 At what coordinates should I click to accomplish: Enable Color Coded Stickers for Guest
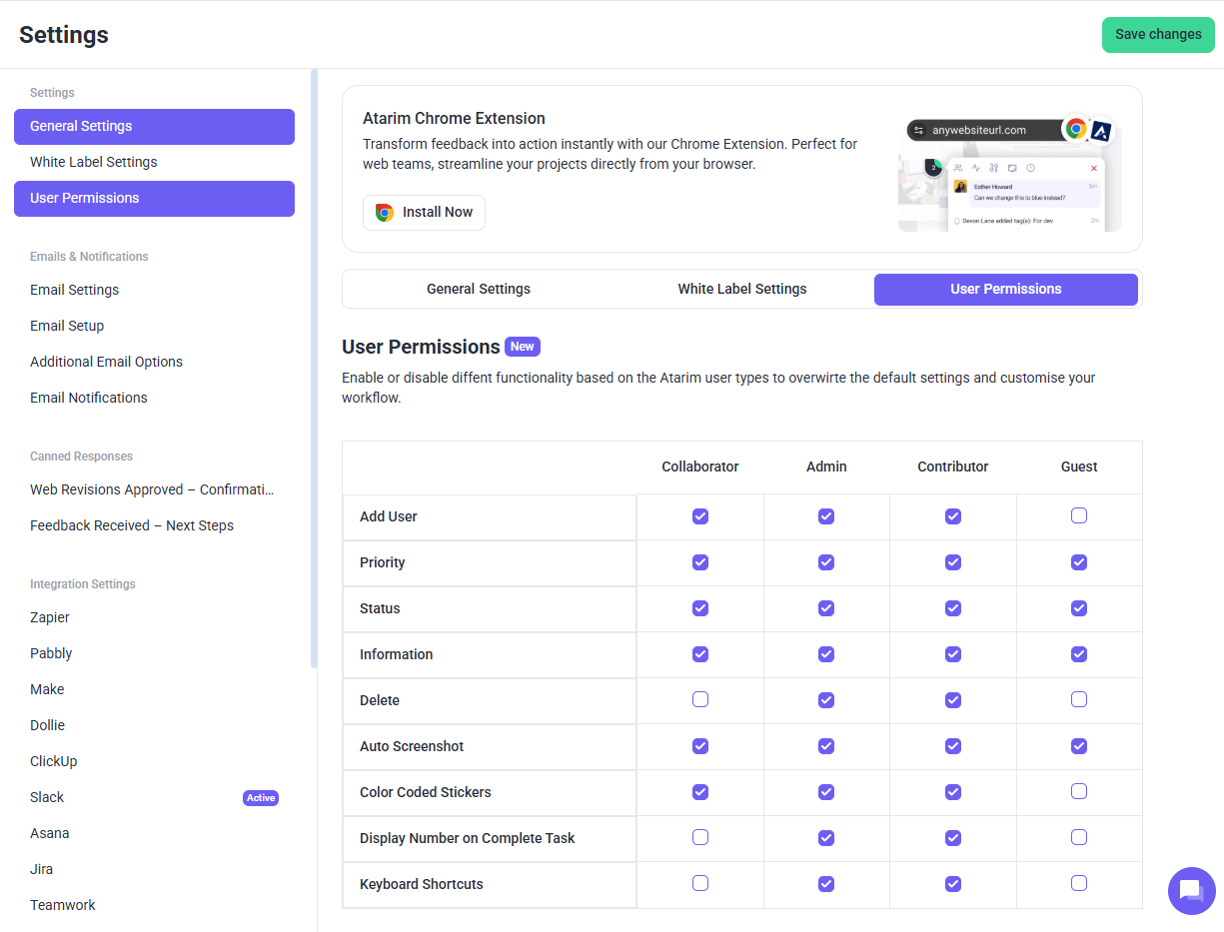pos(1079,792)
